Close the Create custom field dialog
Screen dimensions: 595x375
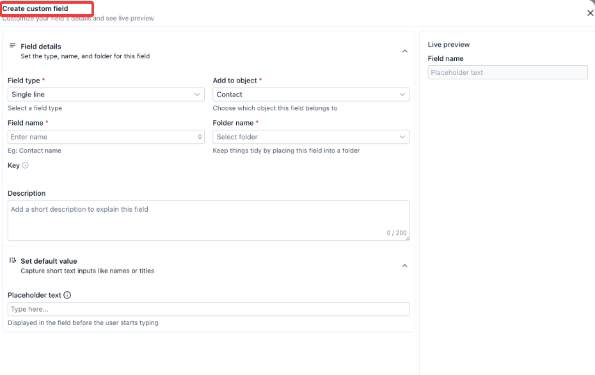(590, 13)
